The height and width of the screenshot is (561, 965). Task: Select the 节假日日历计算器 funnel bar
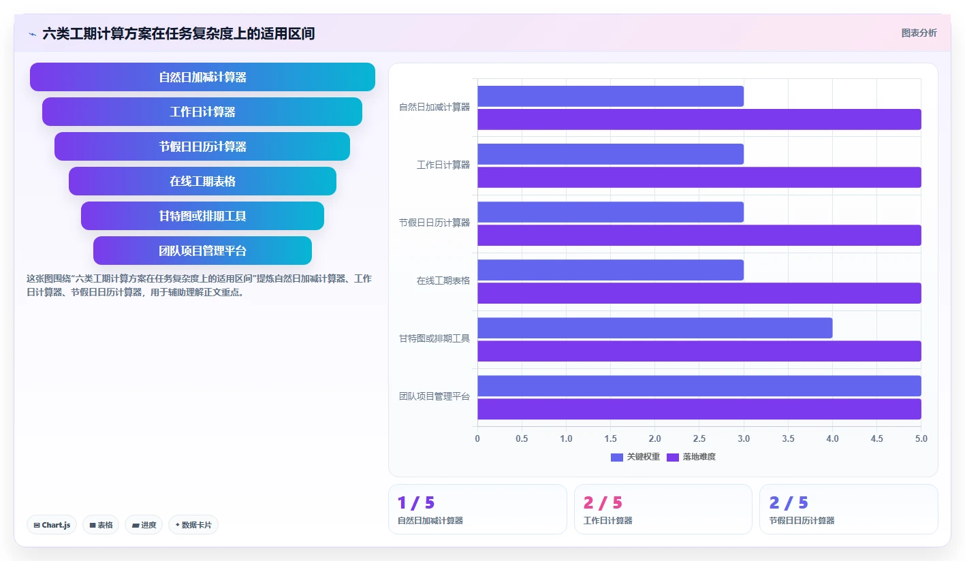[x=202, y=146]
